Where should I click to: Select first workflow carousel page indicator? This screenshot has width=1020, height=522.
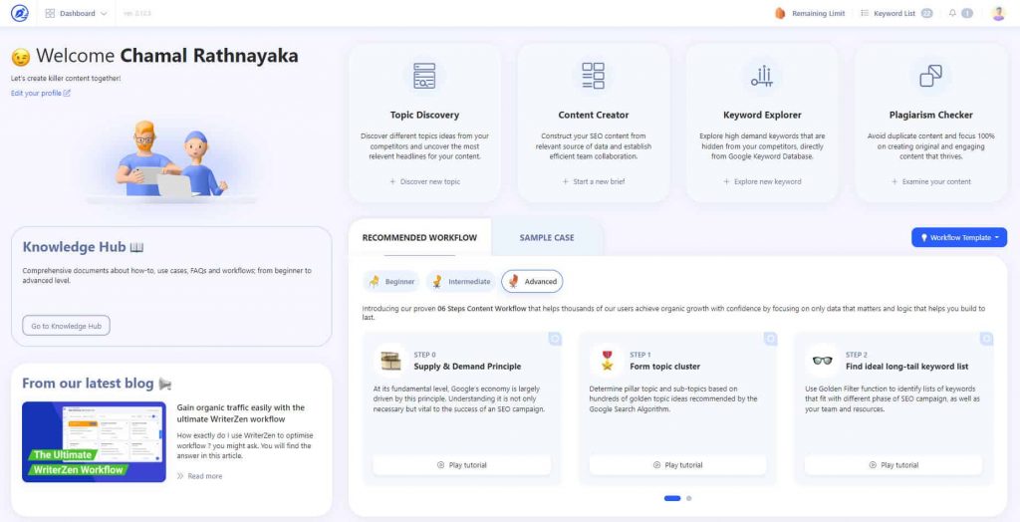pyautogui.click(x=672, y=498)
